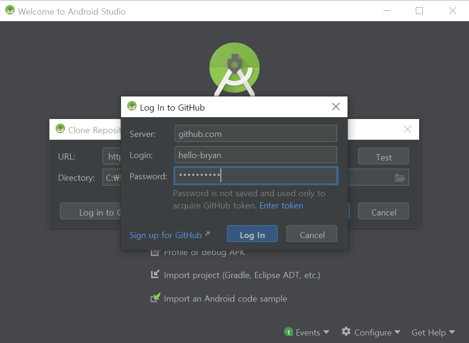Click Log in to GitHub button behind dialog

click(x=90, y=211)
